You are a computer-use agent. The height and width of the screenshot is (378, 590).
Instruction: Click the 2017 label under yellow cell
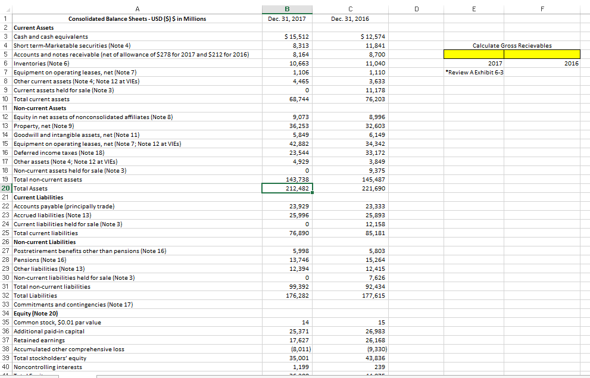[x=474, y=64]
